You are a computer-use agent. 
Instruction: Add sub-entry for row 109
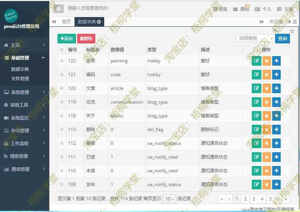[x=276, y=185]
